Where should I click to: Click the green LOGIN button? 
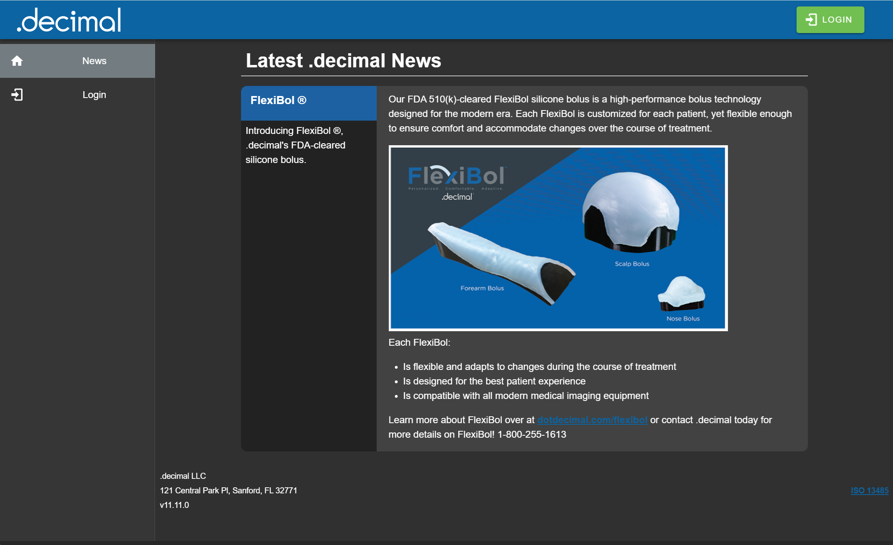pos(830,20)
